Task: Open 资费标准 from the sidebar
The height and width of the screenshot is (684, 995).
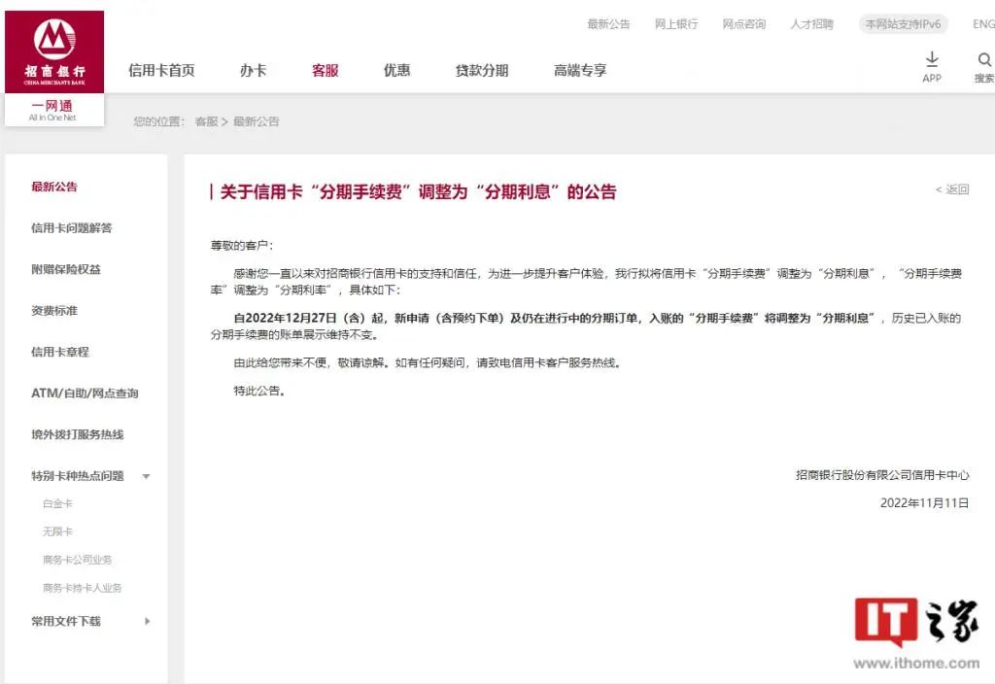Action: point(54,311)
